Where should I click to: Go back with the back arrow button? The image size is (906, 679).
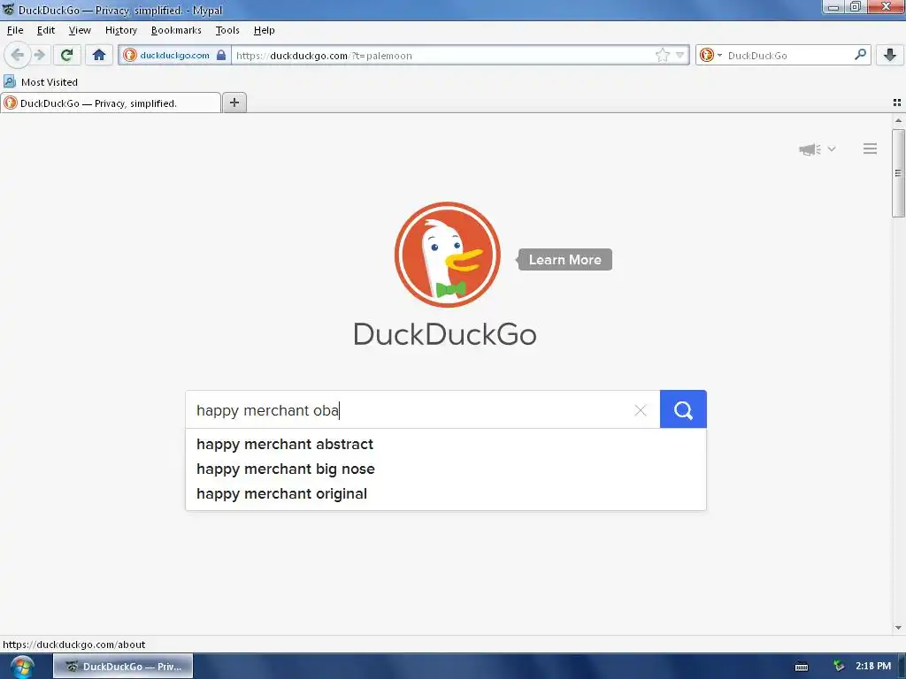(x=18, y=55)
